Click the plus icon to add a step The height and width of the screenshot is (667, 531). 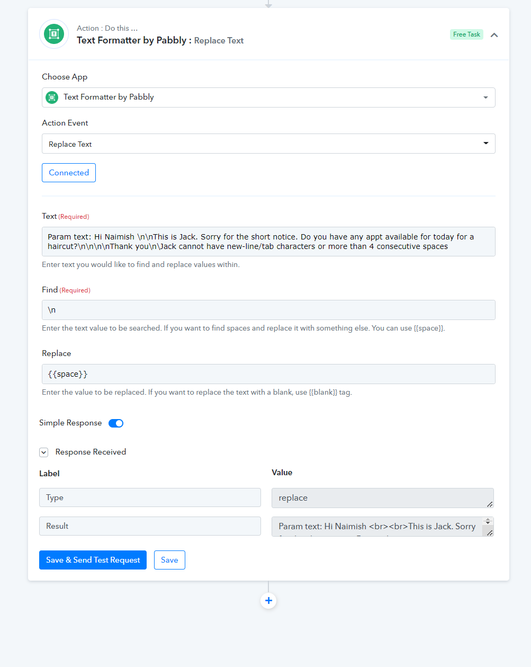[x=268, y=600]
